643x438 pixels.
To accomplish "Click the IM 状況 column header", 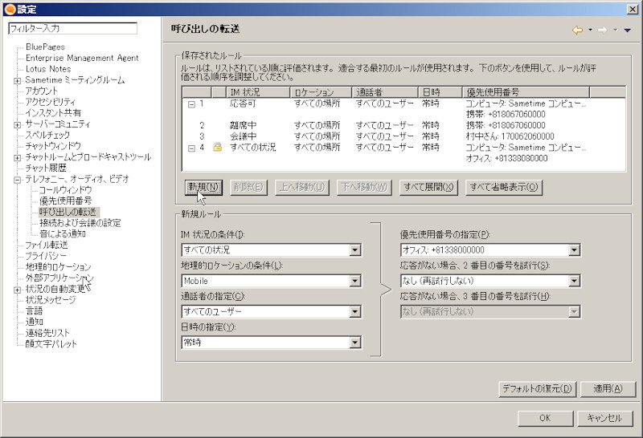I will coord(258,92).
